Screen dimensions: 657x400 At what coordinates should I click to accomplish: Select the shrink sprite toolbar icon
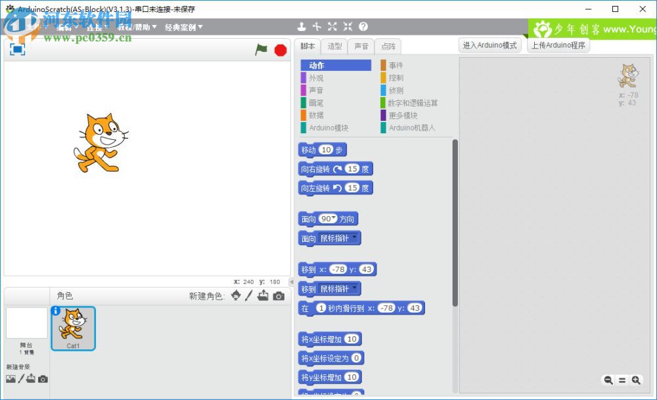click(x=348, y=26)
